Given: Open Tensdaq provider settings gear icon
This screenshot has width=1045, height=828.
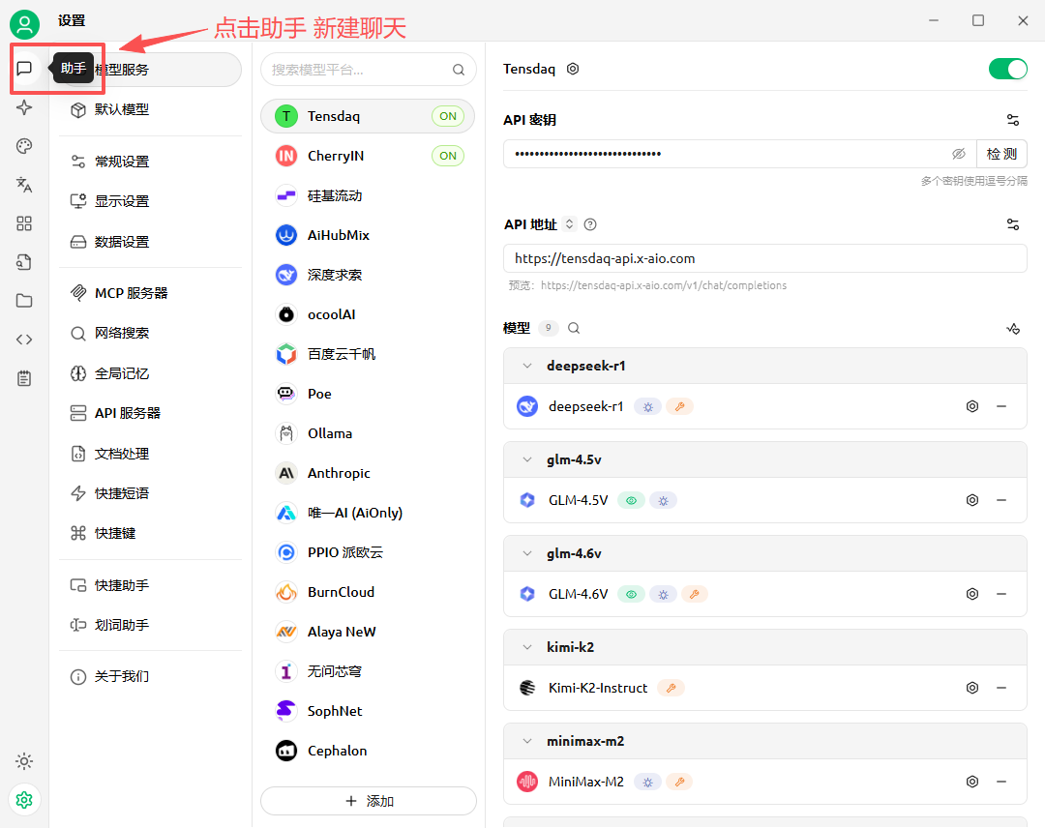Looking at the screenshot, I should click(x=573, y=69).
